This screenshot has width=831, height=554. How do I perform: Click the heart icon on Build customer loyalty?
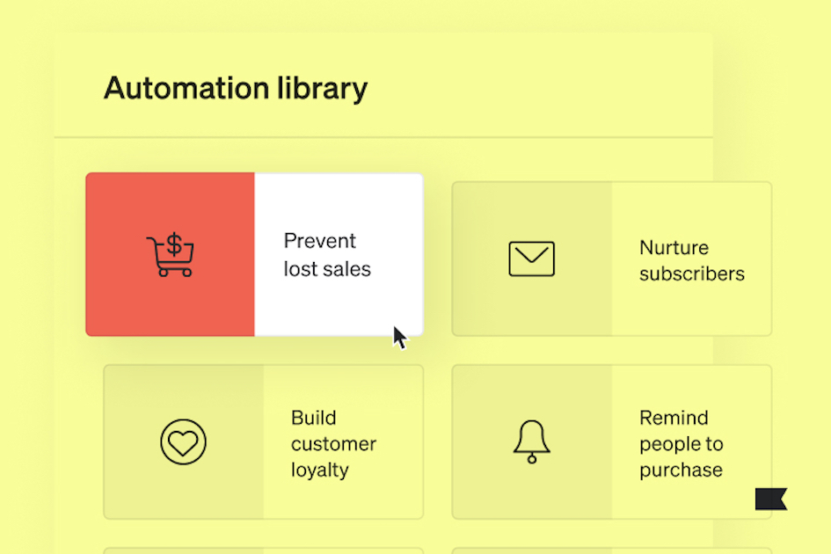pos(183,442)
